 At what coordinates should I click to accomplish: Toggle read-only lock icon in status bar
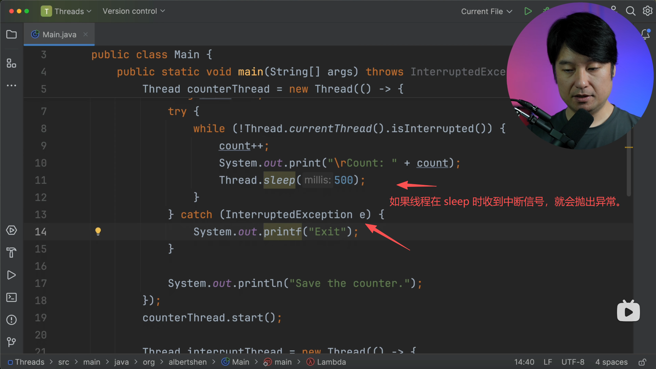coord(642,362)
